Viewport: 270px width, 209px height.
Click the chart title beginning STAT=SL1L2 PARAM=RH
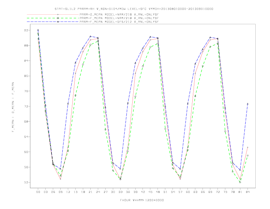point(134,9)
